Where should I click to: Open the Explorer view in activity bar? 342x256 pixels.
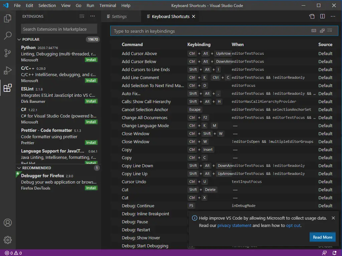pyautogui.click(x=8, y=18)
